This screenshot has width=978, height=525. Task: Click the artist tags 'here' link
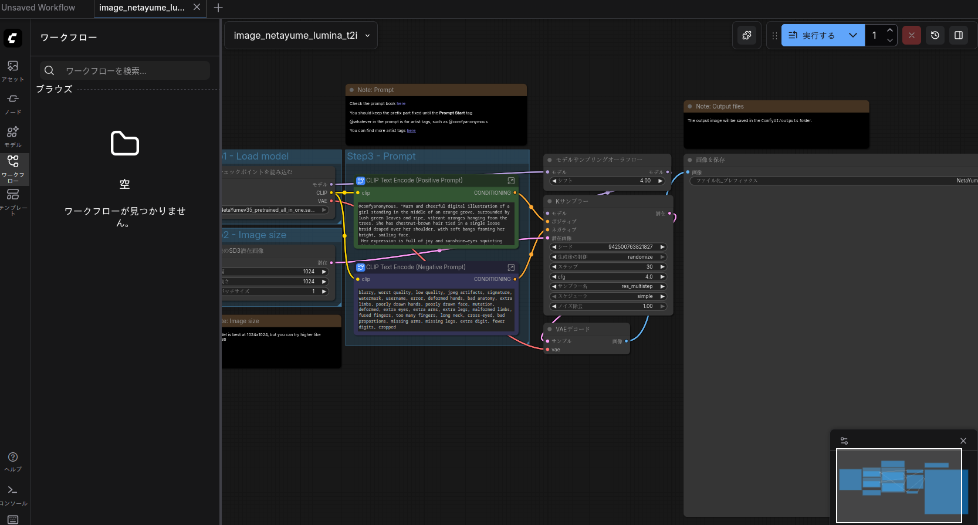411,131
